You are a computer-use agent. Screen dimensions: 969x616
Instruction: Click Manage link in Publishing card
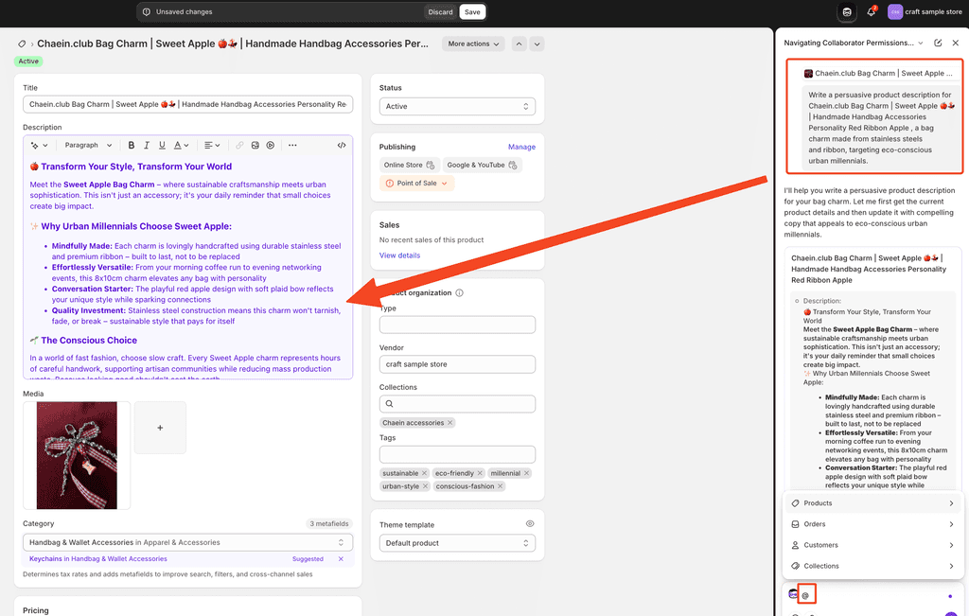point(521,147)
